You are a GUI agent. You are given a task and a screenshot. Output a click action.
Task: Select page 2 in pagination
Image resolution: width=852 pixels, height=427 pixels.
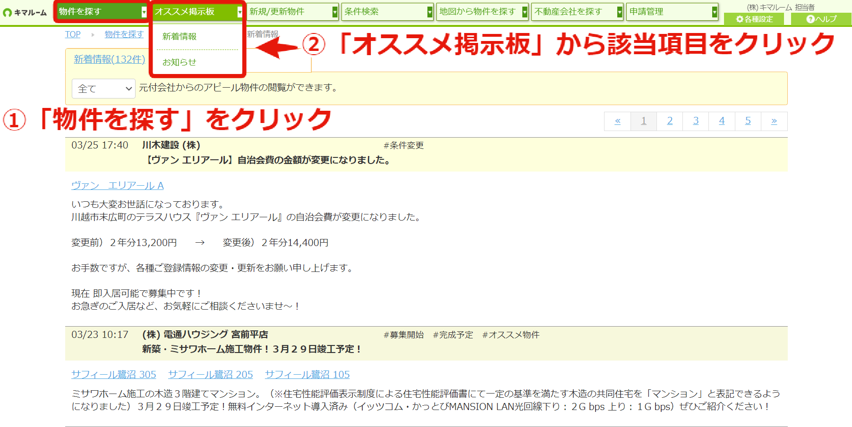(670, 121)
